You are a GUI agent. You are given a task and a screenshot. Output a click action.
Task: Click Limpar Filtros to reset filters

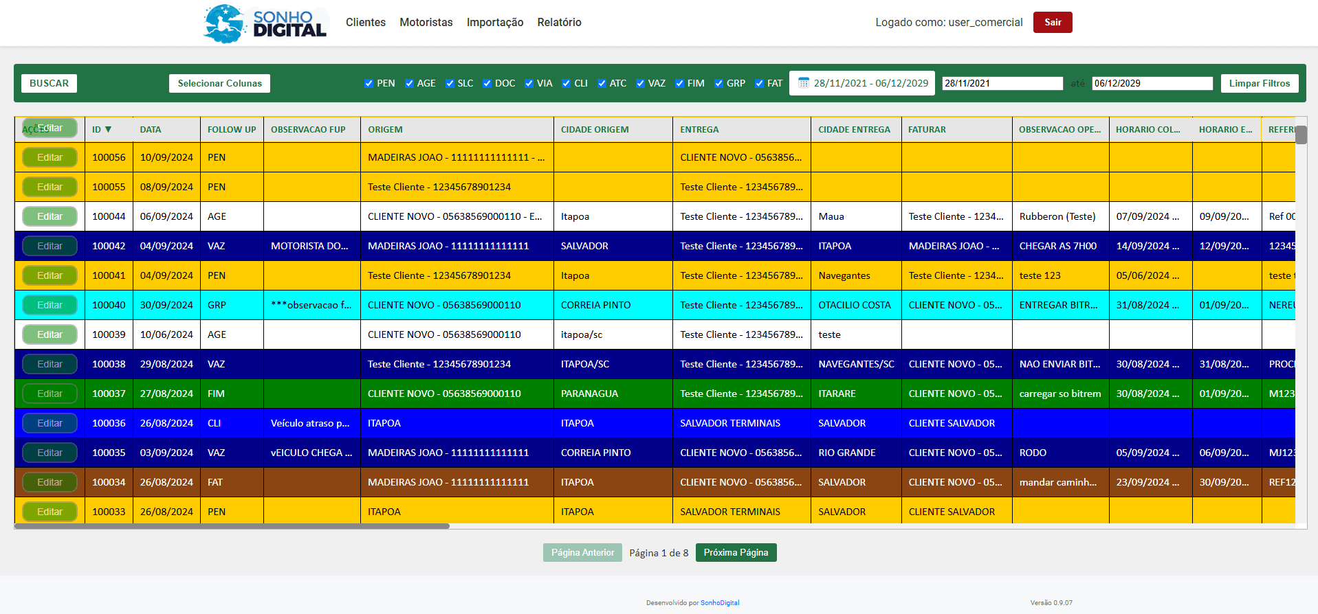(x=1260, y=83)
